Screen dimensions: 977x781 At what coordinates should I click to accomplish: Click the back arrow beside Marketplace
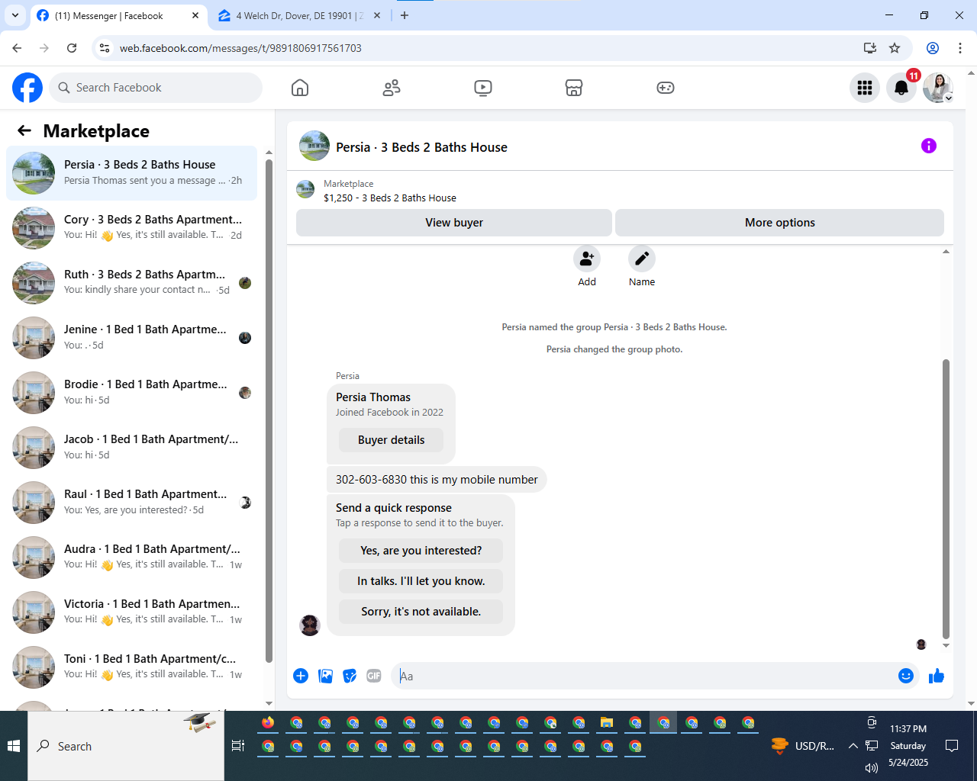[x=24, y=130]
